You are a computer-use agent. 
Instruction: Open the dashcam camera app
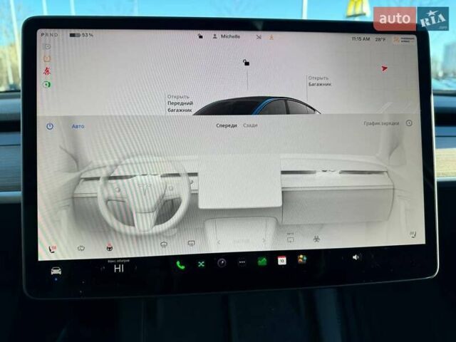pos(222,263)
